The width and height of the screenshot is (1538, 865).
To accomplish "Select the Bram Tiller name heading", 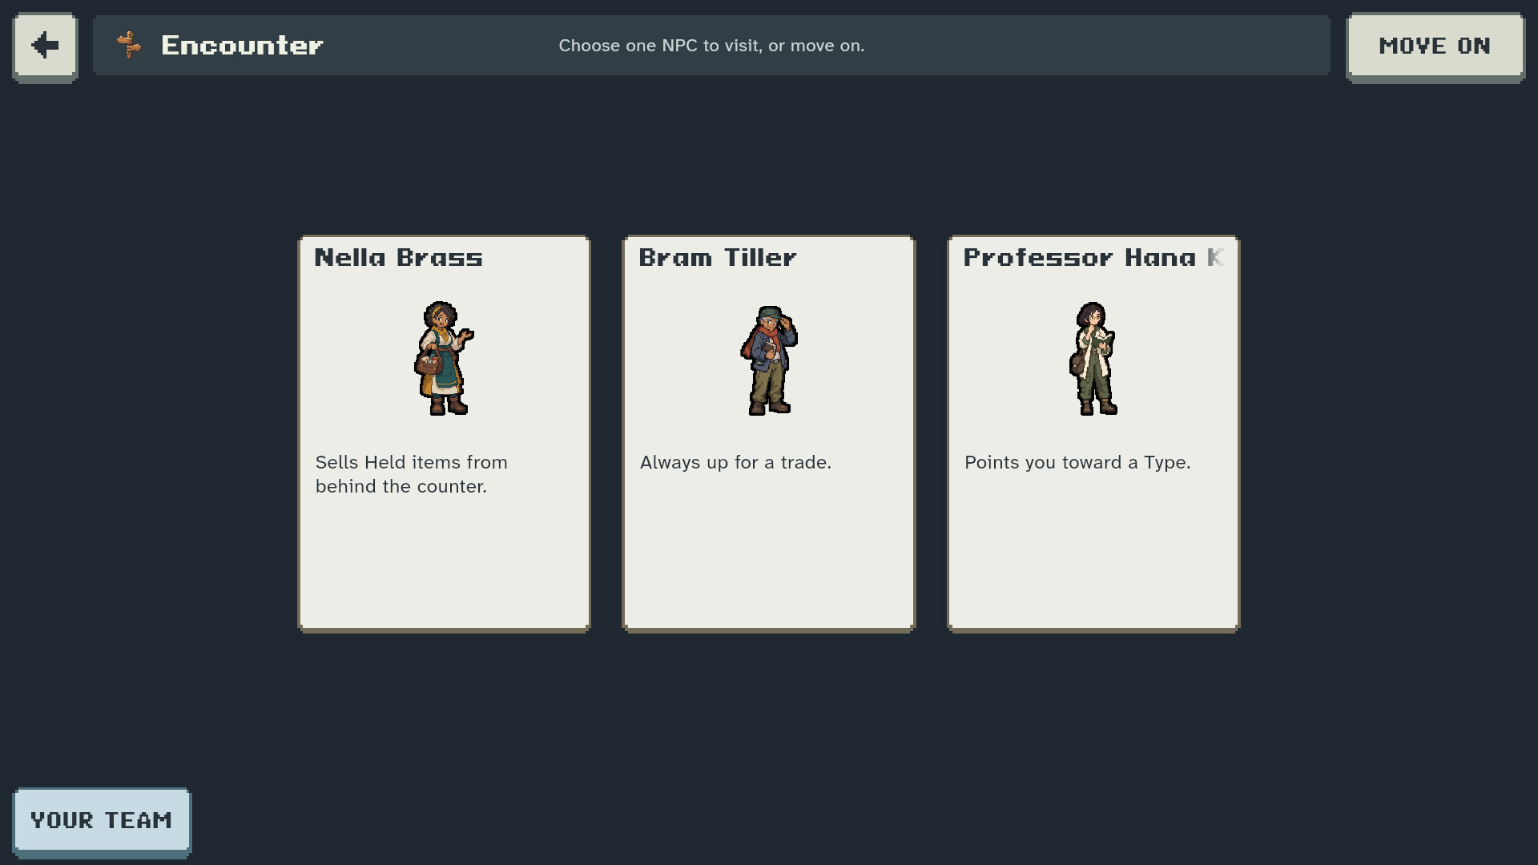I will click(x=717, y=258).
